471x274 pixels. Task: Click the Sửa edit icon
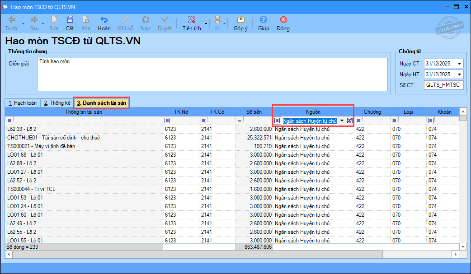[x=54, y=20]
